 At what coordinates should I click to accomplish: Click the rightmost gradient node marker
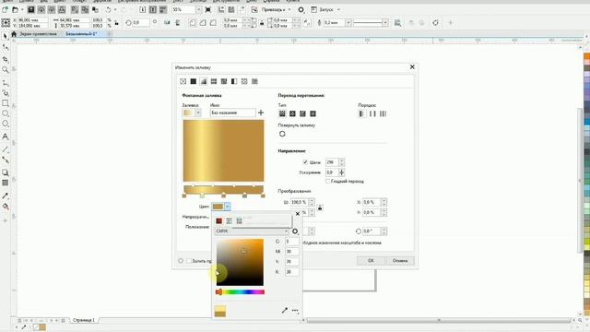tap(263, 196)
